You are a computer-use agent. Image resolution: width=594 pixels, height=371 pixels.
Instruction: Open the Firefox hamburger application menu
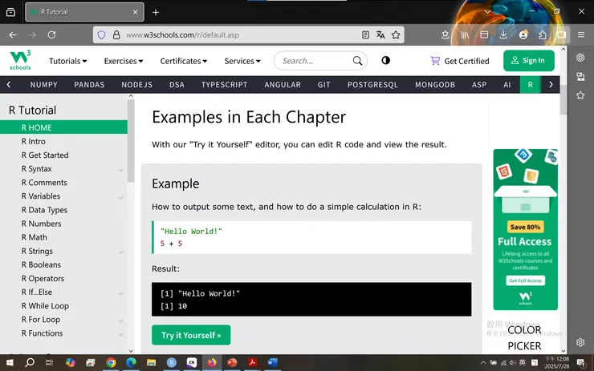point(581,34)
